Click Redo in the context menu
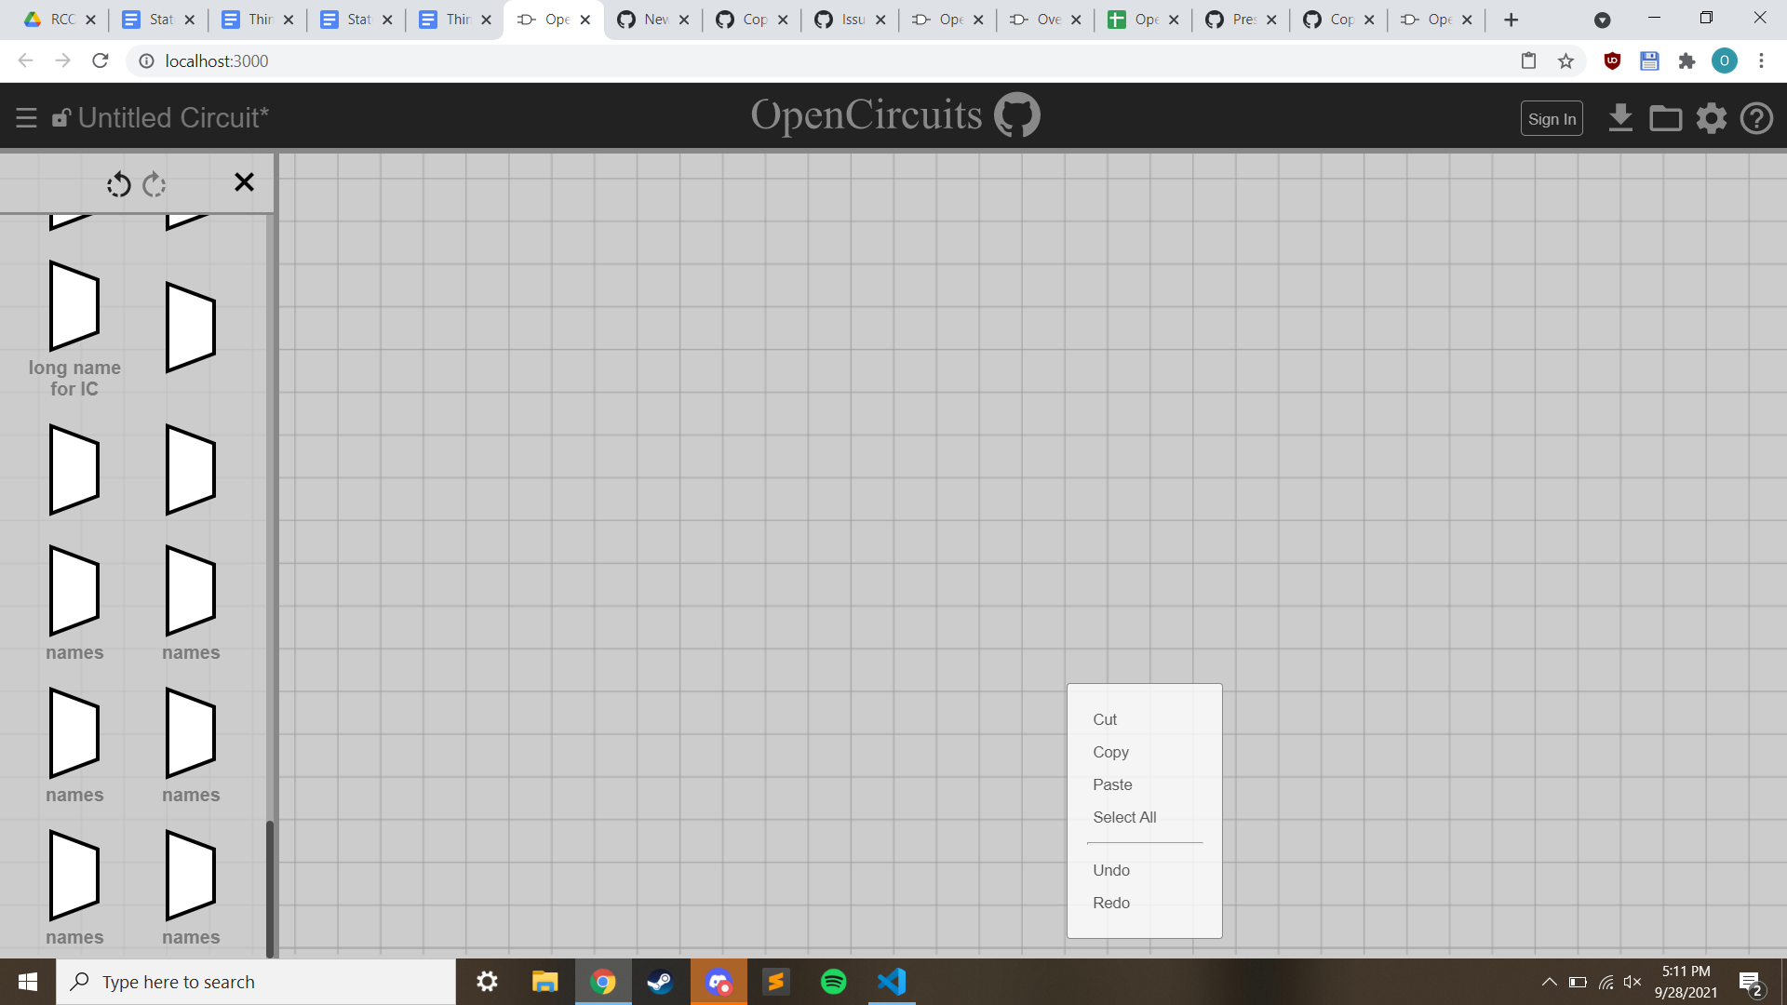Viewport: 1787px width, 1005px height. point(1110,903)
